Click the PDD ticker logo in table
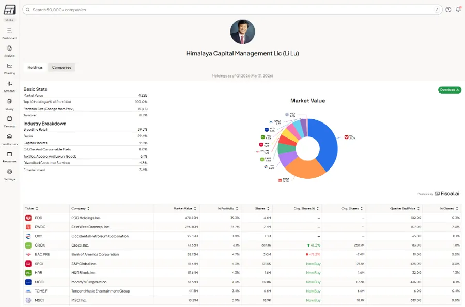The image size is (465, 307). [x=28, y=218]
